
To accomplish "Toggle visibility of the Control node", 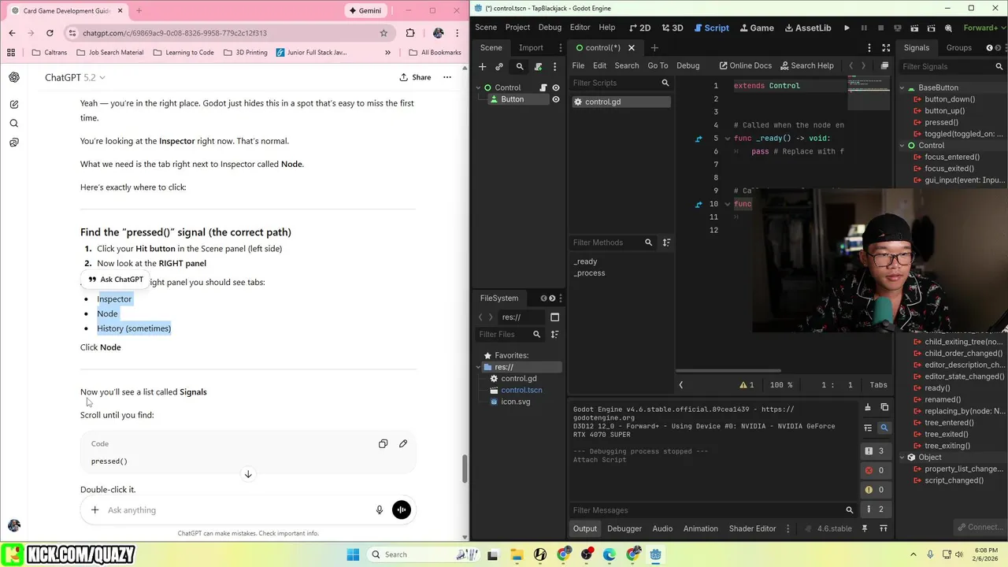I will pos(556,87).
